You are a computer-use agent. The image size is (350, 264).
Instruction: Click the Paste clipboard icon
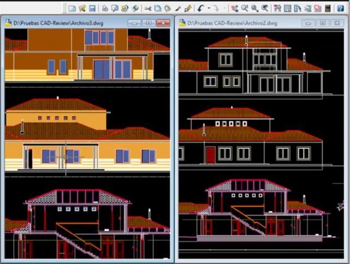click(x=168, y=9)
